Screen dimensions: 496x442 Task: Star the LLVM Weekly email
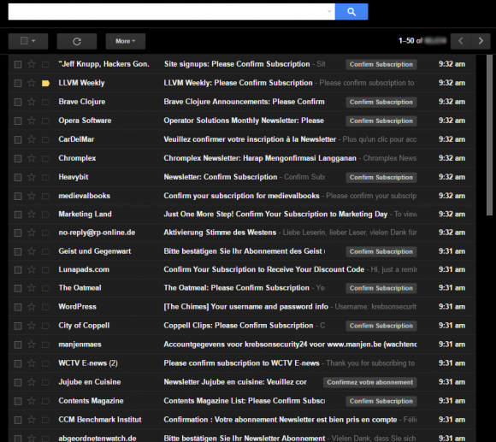pos(32,83)
